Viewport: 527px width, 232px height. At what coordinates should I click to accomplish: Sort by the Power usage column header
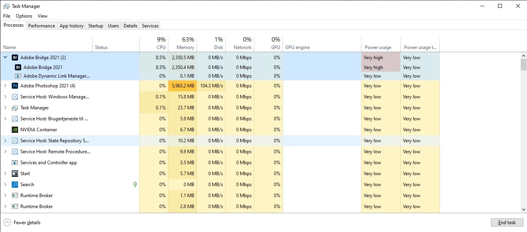pyautogui.click(x=381, y=44)
